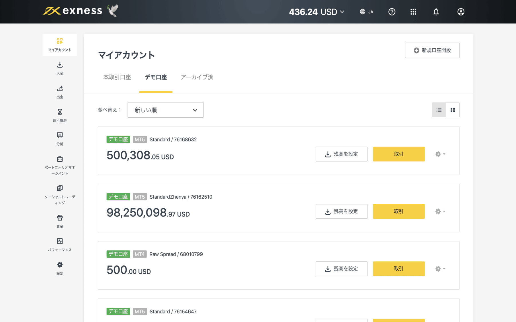Open the withdrawal (出金) sidebar icon
The width and height of the screenshot is (516, 322).
point(60,88)
